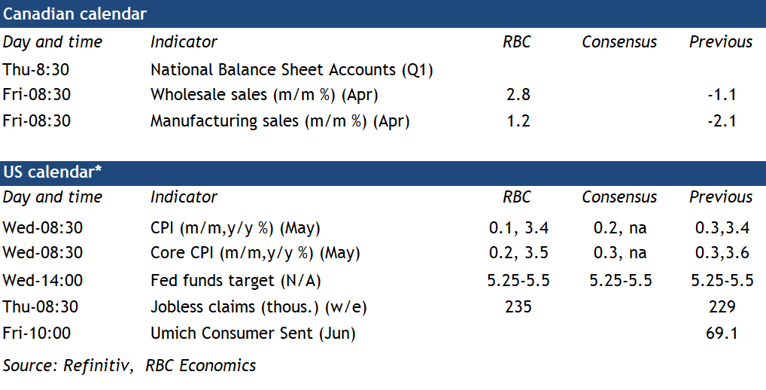Click the previous value -2.1 for manufacturing sales
The width and height of the screenshot is (766, 390).
point(720,120)
